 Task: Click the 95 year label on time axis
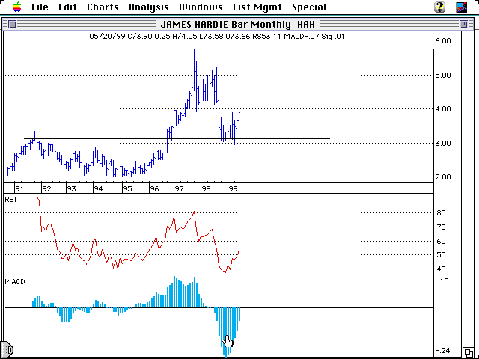[127, 189]
